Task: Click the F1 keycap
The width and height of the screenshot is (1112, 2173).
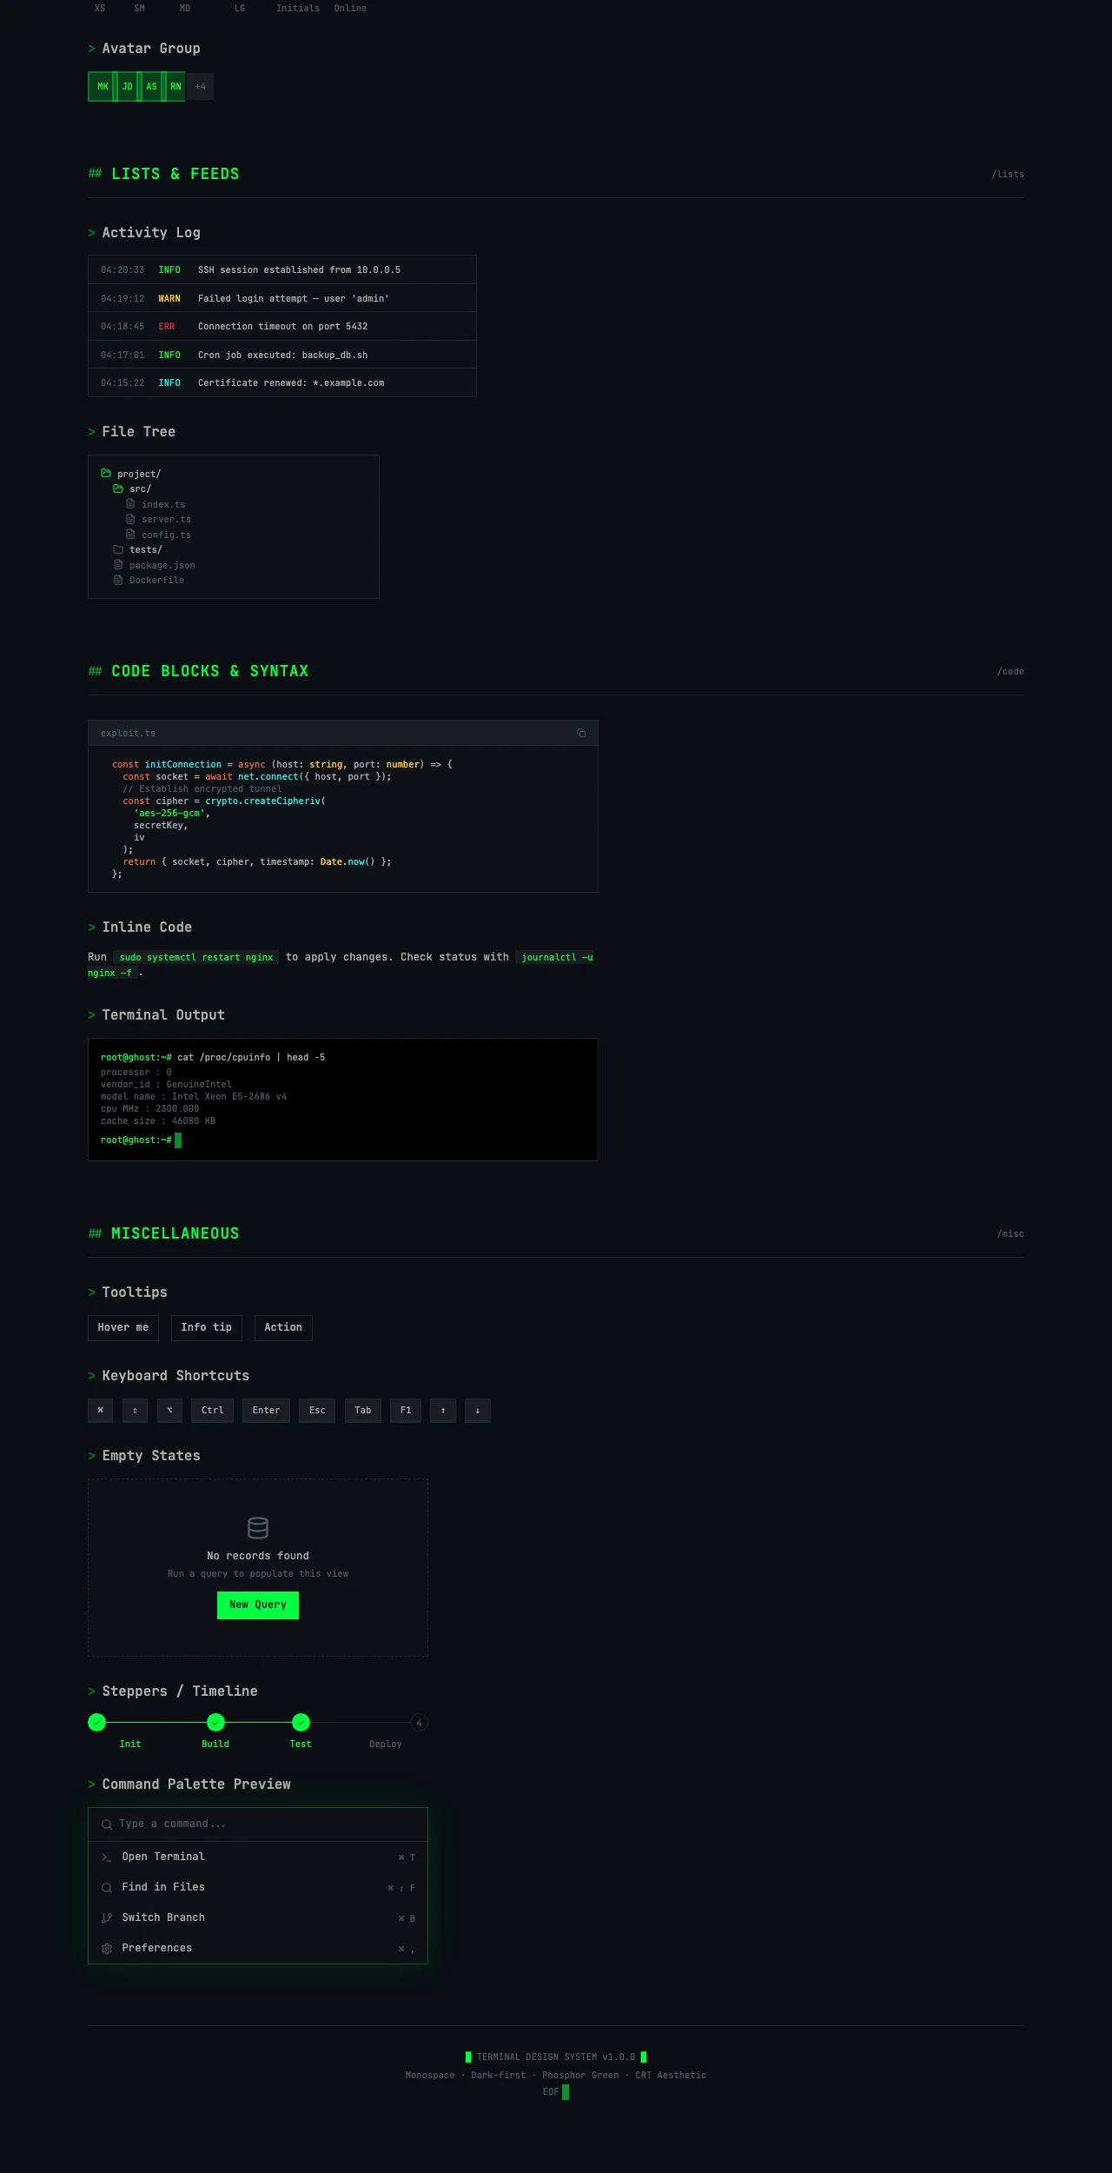Action: tap(406, 1410)
